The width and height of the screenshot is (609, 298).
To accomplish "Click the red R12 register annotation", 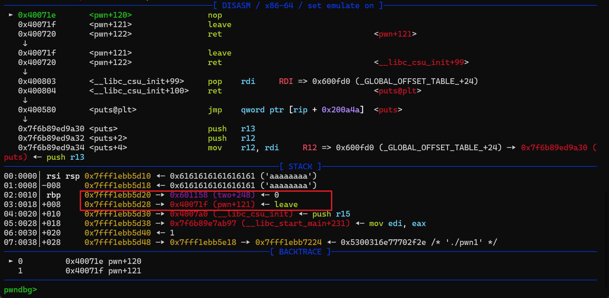I will tap(309, 148).
